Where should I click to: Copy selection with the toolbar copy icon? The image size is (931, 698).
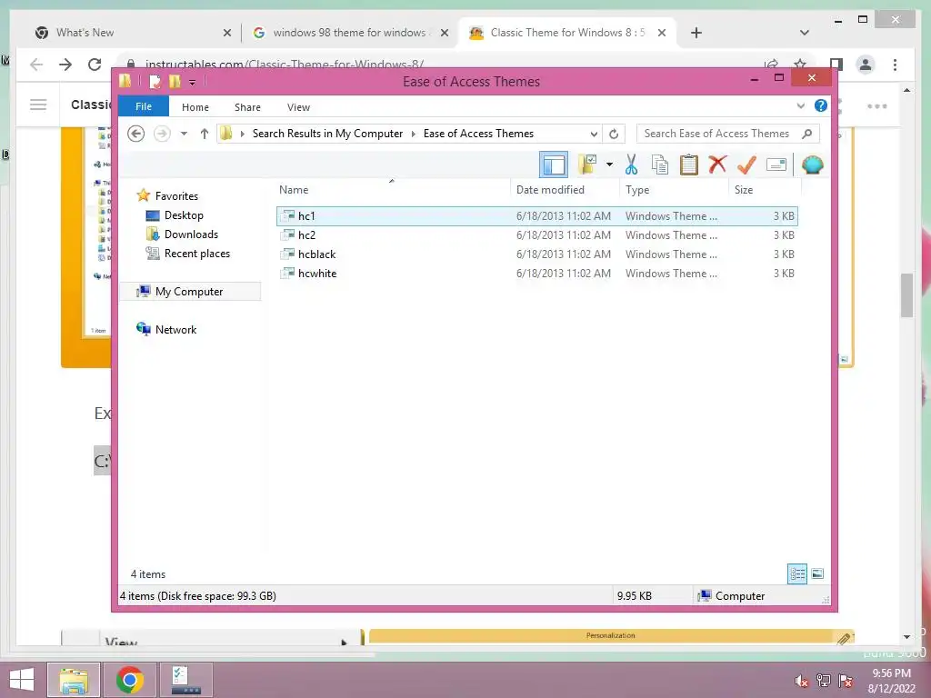660,165
